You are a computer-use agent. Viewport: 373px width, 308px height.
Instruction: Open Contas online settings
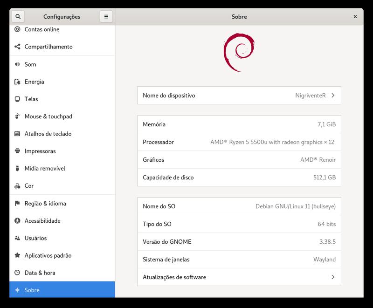(x=41, y=29)
